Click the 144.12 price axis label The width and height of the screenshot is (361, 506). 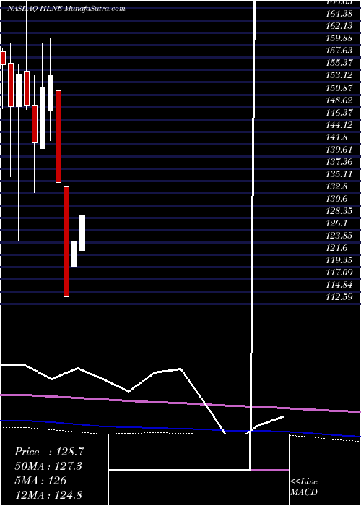tap(339, 124)
